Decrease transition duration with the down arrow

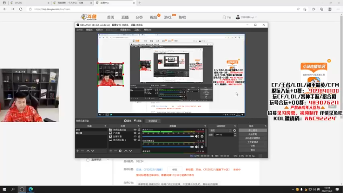pos(235,136)
